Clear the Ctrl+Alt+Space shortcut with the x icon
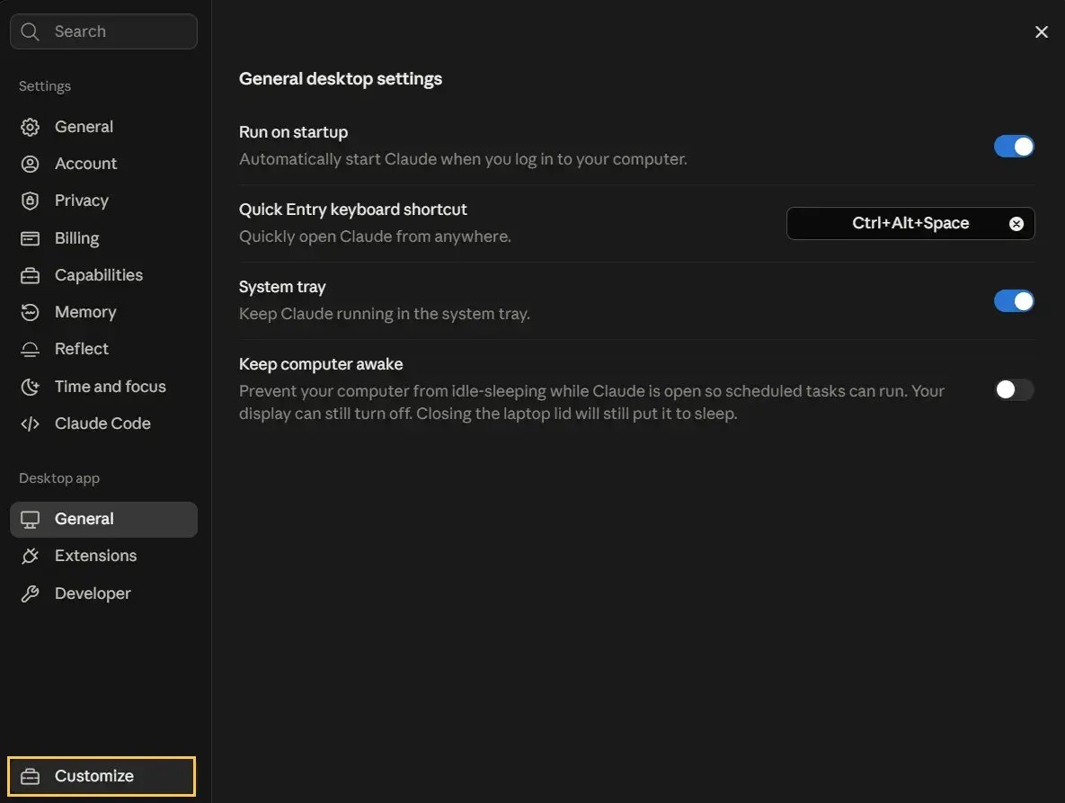This screenshot has height=803, width=1065. click(1016, 224)
